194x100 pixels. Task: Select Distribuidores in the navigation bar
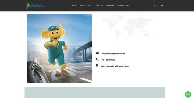123,6
